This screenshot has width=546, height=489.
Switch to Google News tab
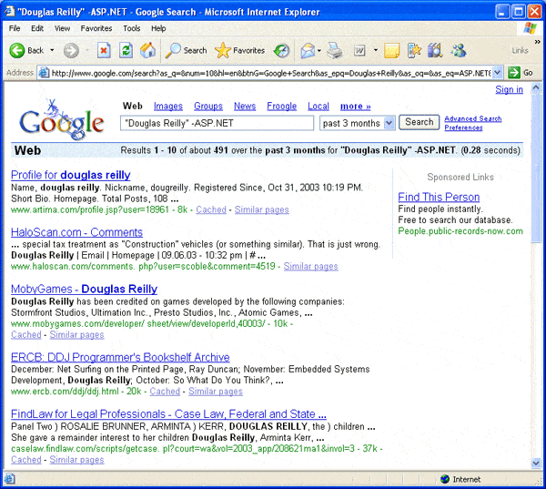click(x=245, y=107)
